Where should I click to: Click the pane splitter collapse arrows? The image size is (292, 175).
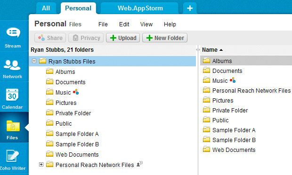198,50
